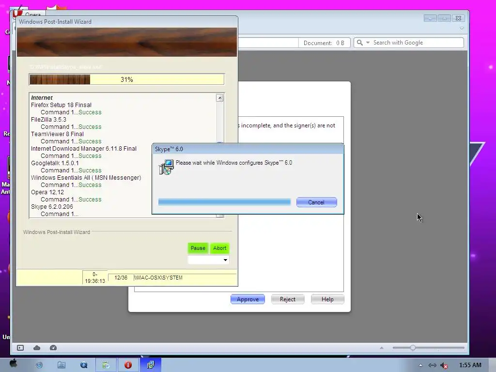
Task: Show hidden system tray icons
Action: point(420,365)
